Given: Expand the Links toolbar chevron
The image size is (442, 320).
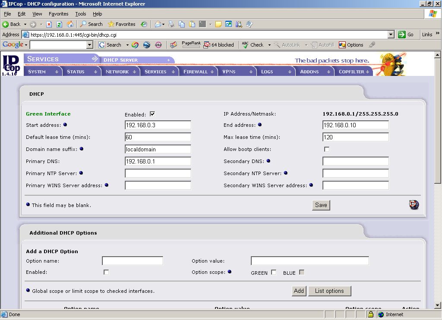Looking at the screenshot, I should pyautogui.click(x=438, y=34).
